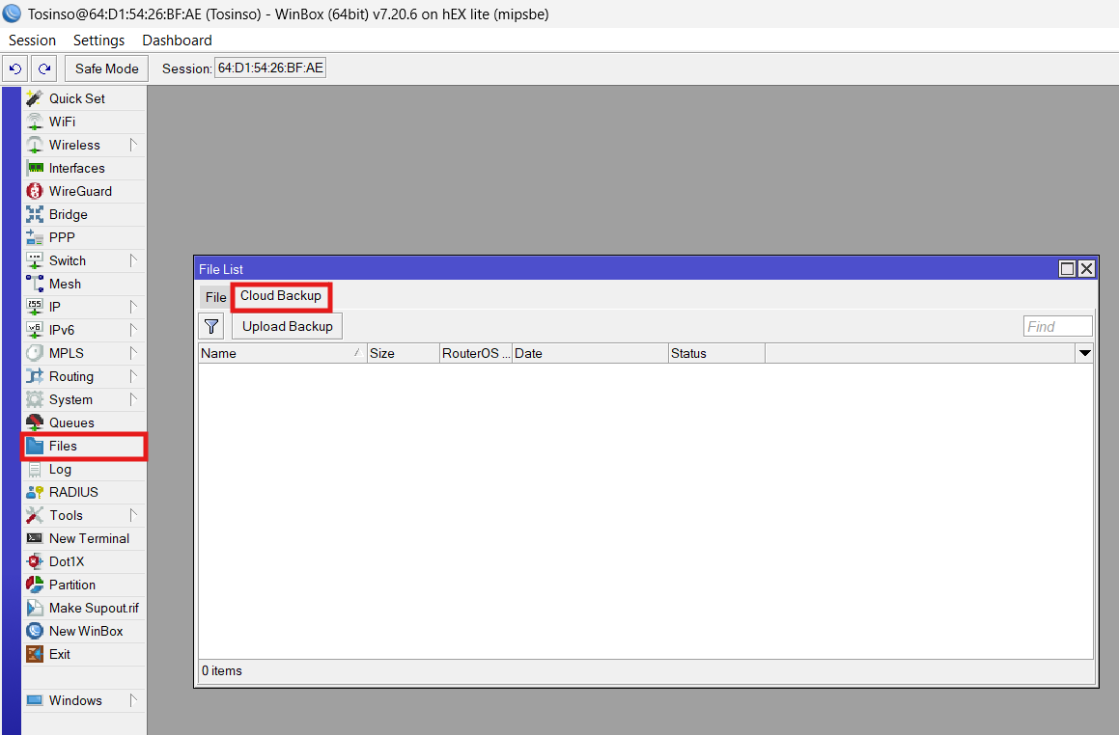Image resolution: width=1119 pixels, height=735 pixels.
Task: Sort by the Name column header
Action: pyautogui.click(x=283, y=353)
